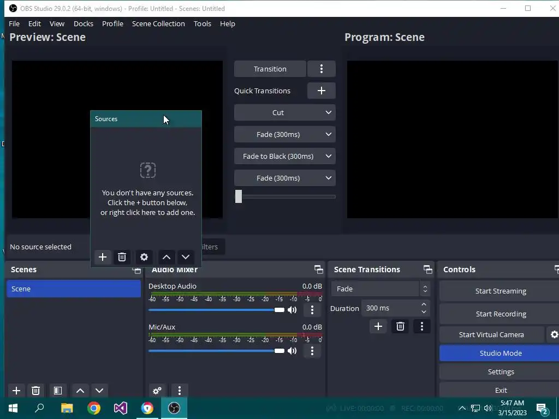Open the Help menu
This screenshot has width=559, height=419.
click(228, 23)
